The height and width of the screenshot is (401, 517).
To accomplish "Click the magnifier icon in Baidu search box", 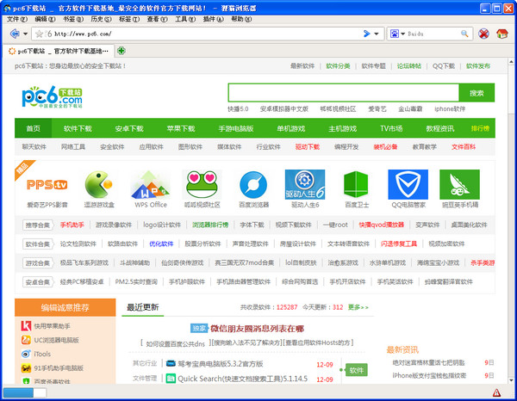I will click(x=464, y=34).
